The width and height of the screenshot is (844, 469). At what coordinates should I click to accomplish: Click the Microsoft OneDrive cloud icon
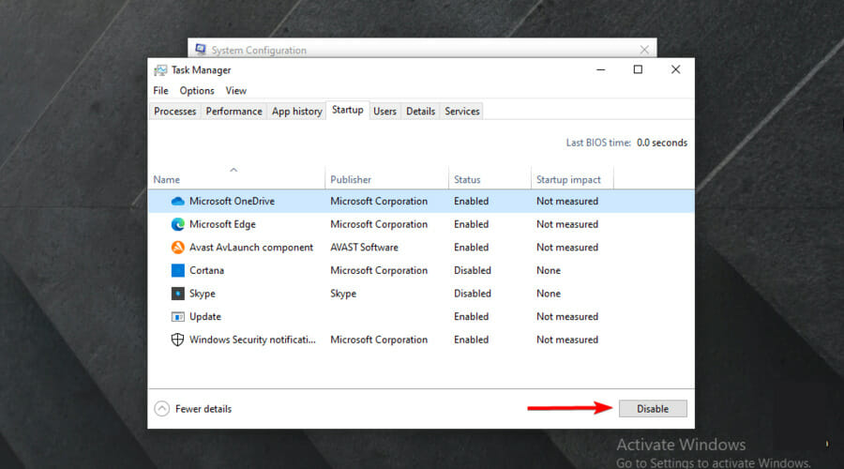point(177,202)
